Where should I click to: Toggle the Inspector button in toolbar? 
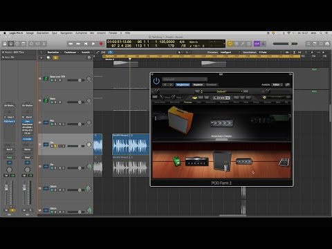(11, 44)
